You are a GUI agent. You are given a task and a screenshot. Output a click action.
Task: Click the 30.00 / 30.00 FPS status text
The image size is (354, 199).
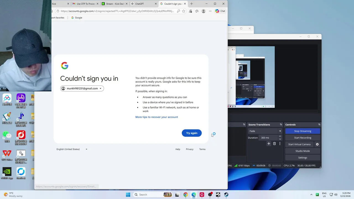tap(306, 166)
